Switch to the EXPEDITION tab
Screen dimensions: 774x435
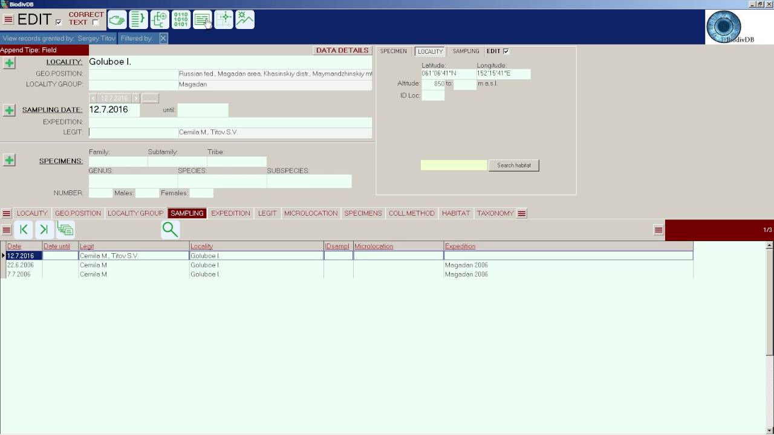[230, 213]
